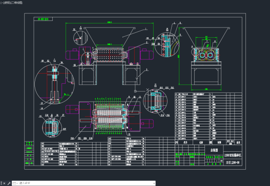Close the command line panel with the X
The width and height of the screenshot is (270, 186).
click(4, 183)
